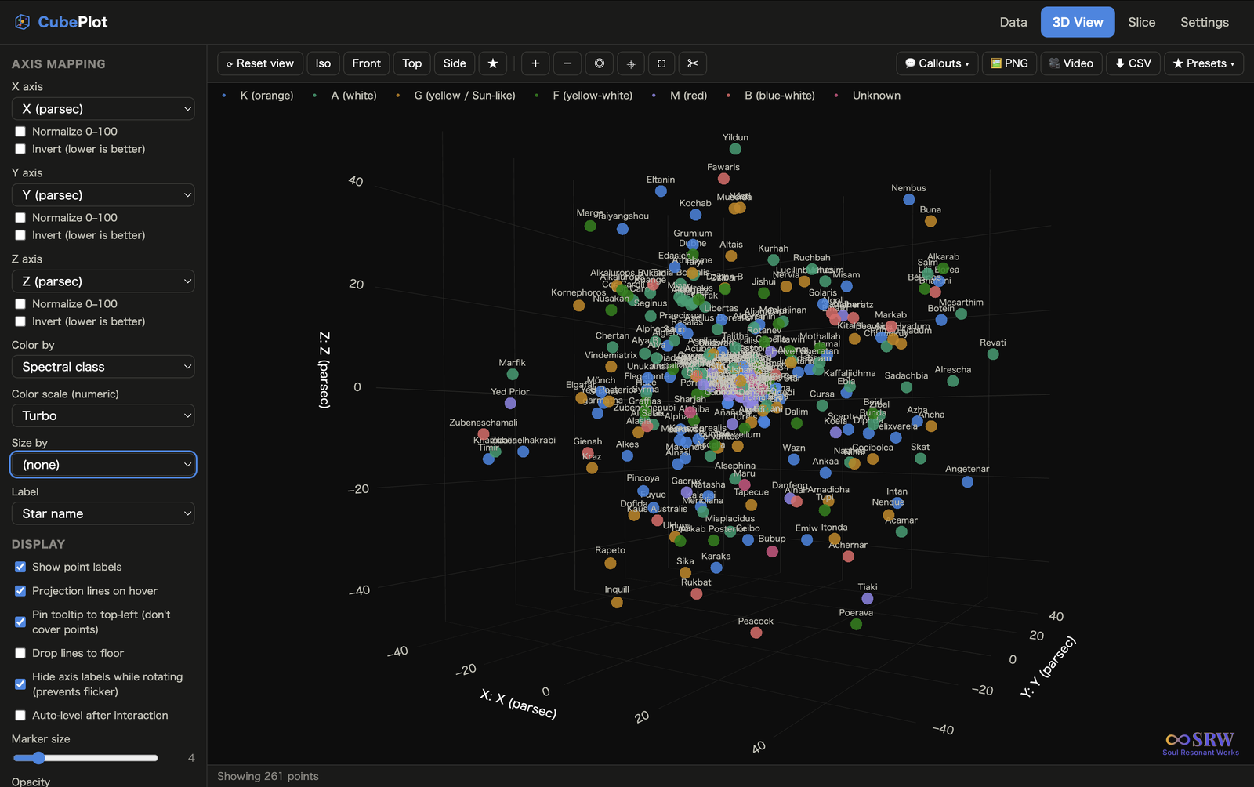
Task: Switch to the Iso view
Action: 324,63
